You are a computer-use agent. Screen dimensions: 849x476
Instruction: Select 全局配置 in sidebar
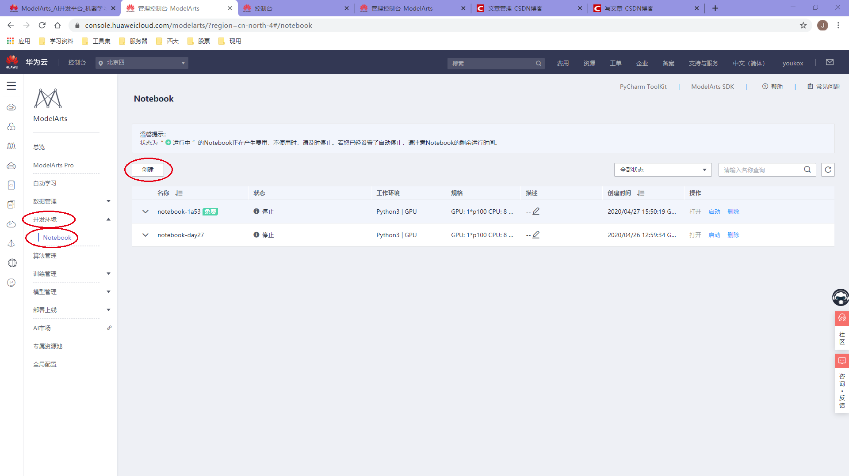pos(45,364)
